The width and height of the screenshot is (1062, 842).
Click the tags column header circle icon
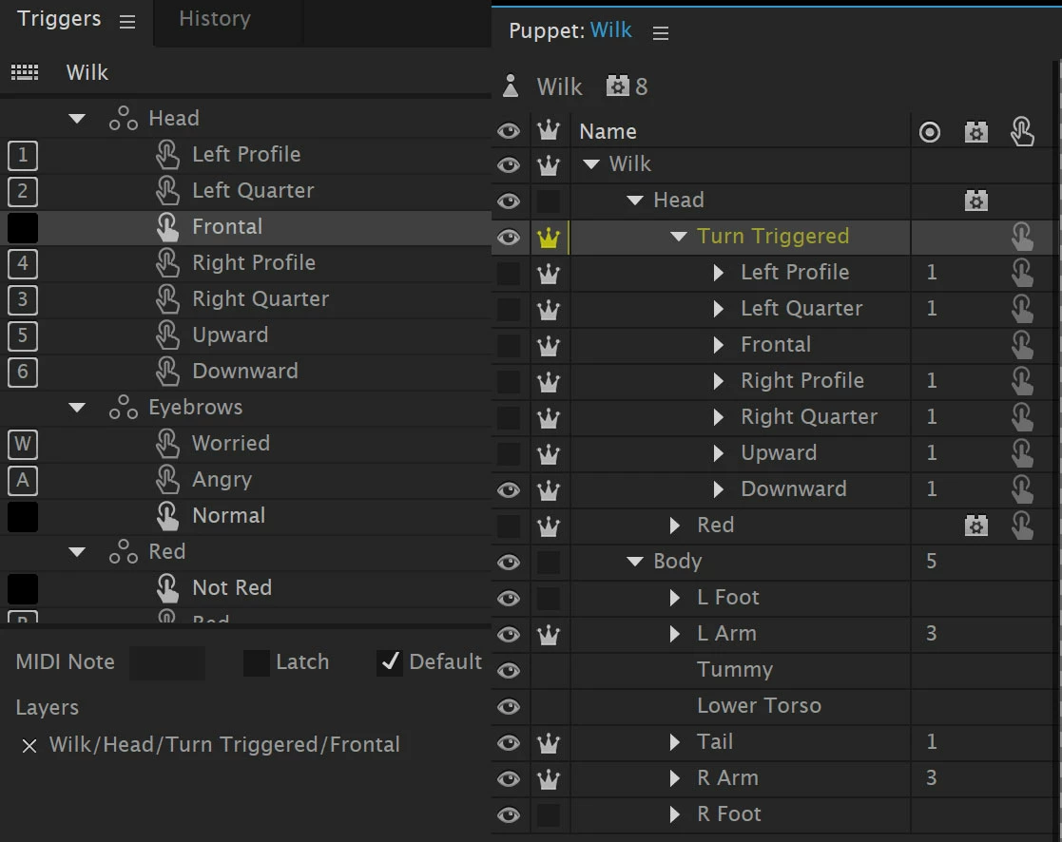click(x=929, y=131)
